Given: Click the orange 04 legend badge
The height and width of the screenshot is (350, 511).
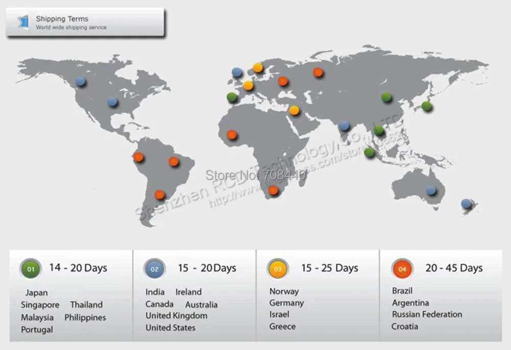Looking at the screenshot, I should tap(402, 269).
